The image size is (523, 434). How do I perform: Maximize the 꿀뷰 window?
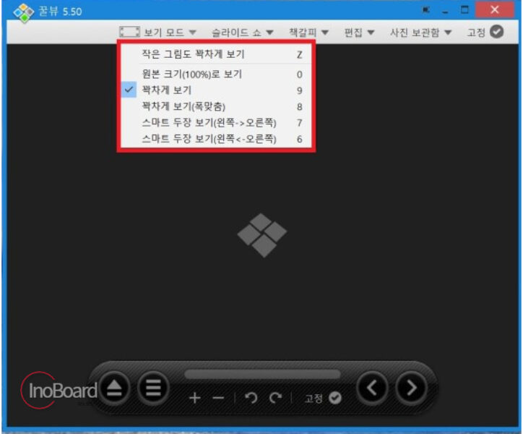pyautogui.click(x=464, y=9)
